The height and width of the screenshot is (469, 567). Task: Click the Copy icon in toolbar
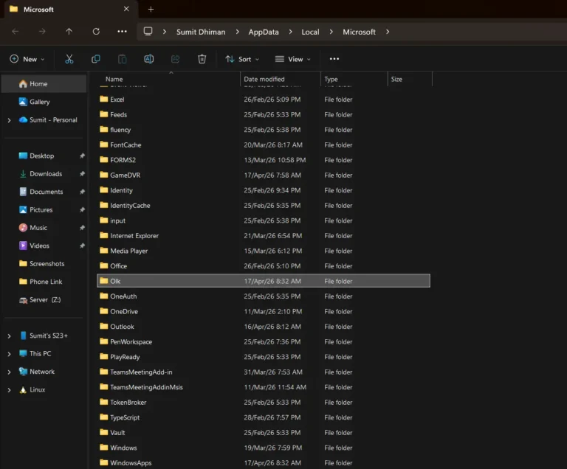[96, 59]
